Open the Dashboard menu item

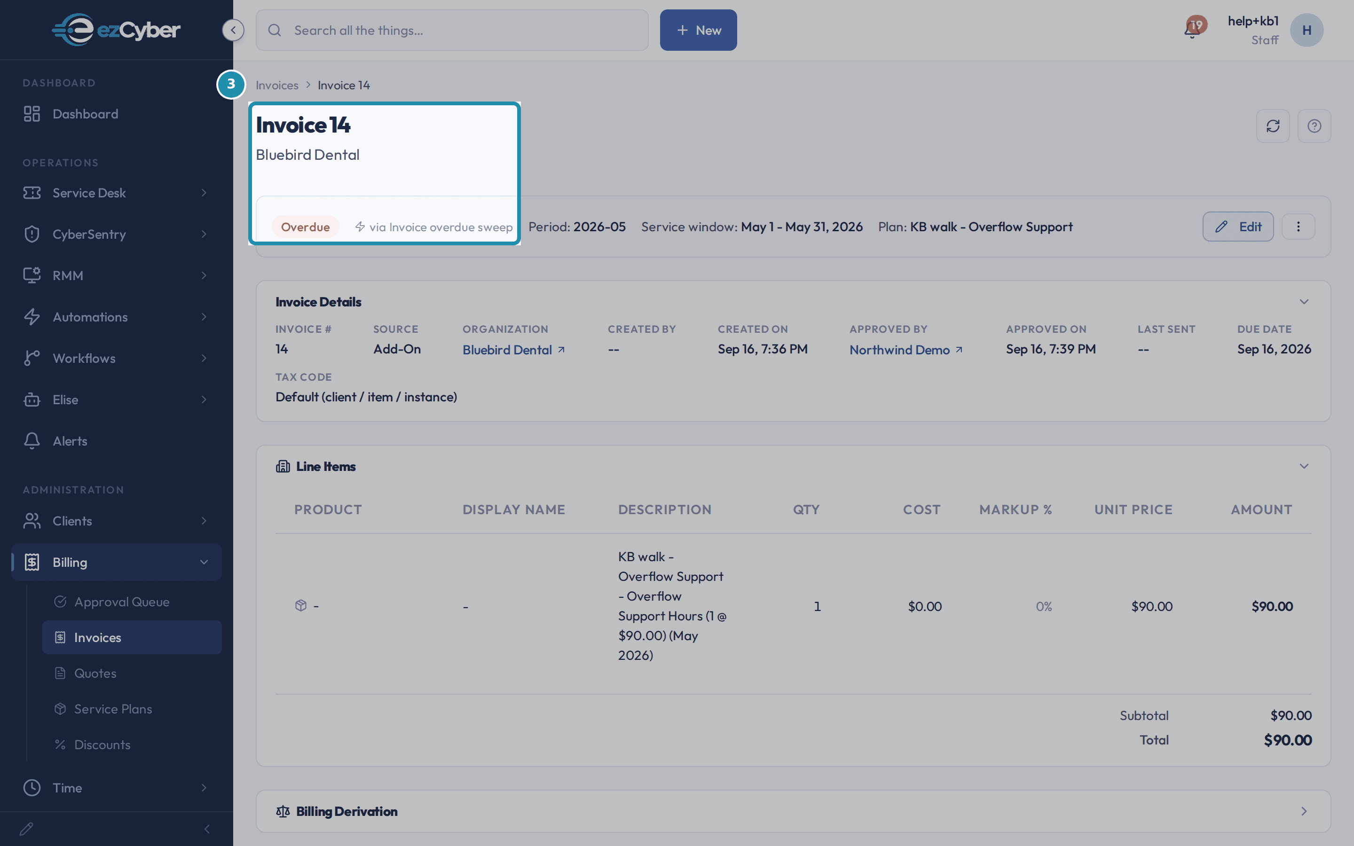pyautogui.click(x=117, y=114)
